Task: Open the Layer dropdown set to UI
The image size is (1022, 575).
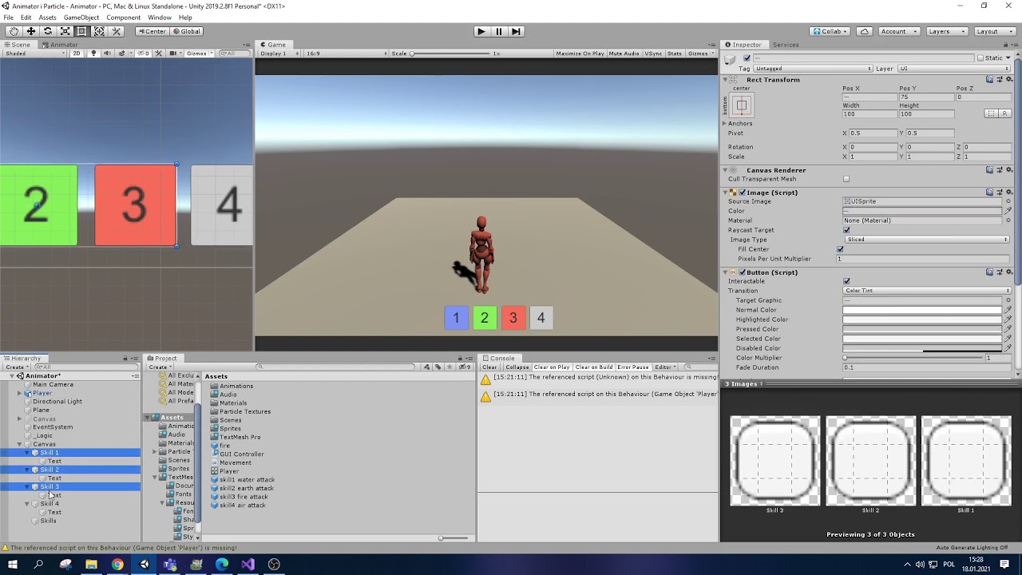Action: coord(953,69)
